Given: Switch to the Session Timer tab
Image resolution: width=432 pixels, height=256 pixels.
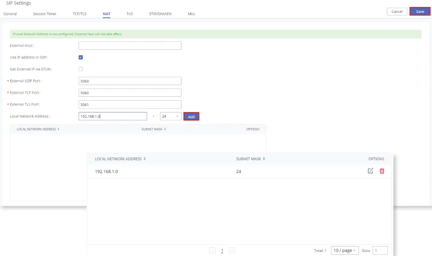Looking at the screenshot, I should pos(45,14).
